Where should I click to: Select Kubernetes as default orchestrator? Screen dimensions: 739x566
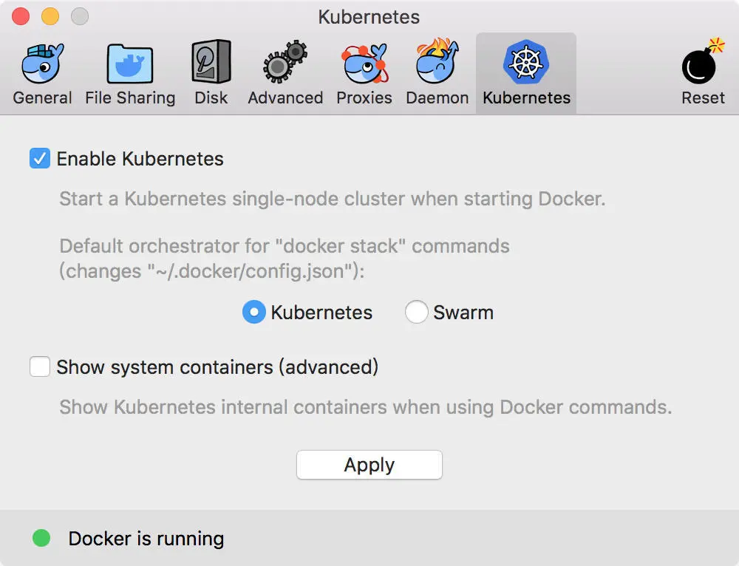pos(253,312)
